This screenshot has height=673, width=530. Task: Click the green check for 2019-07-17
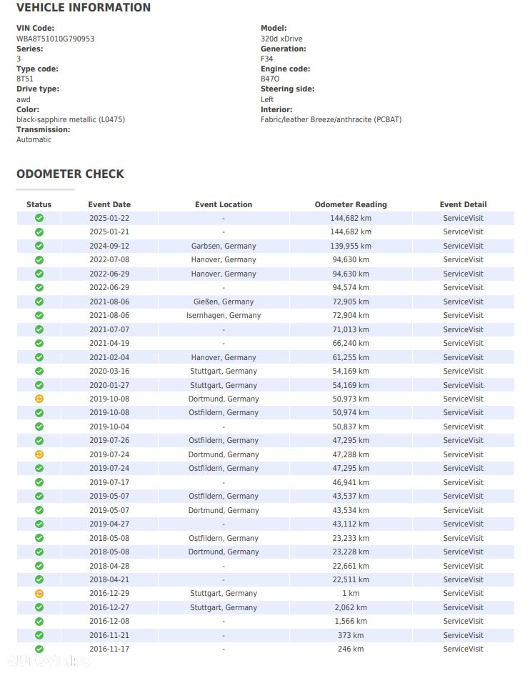coord(39,482)
